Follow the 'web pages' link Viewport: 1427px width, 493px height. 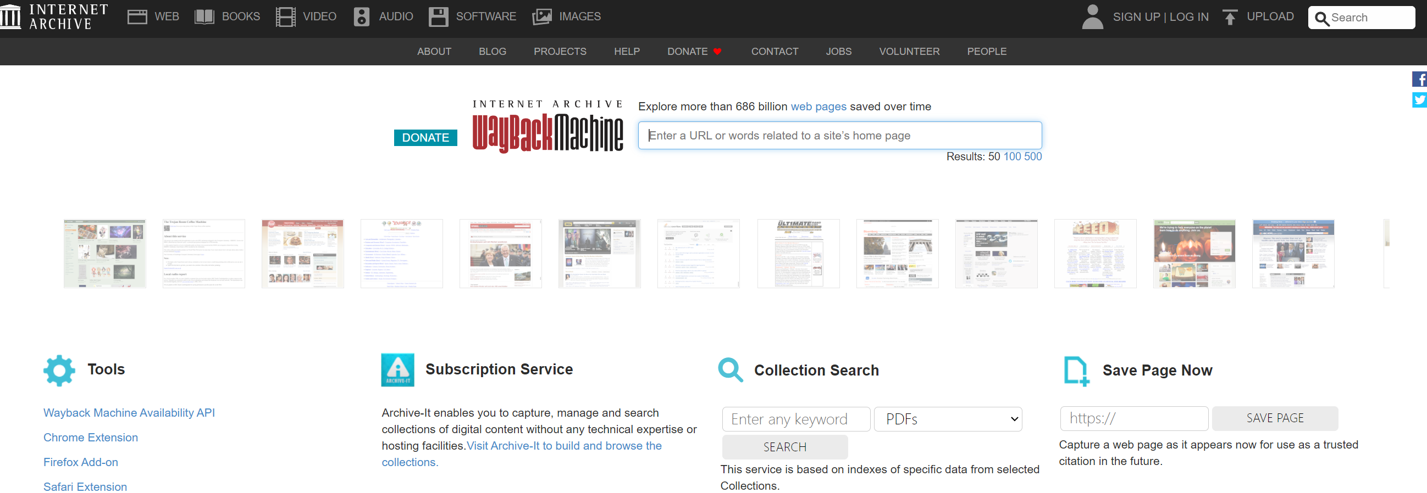(x=817, y=107)
